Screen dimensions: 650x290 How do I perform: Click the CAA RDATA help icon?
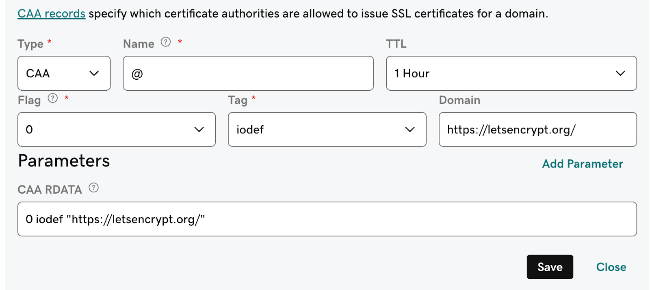click(x=94, y=188)
